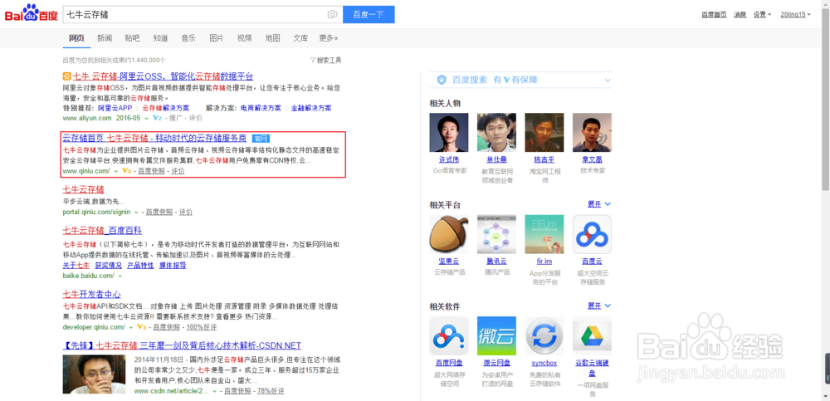Open the CSDN.NET 七牛云存储 article title

click(182, 345)
